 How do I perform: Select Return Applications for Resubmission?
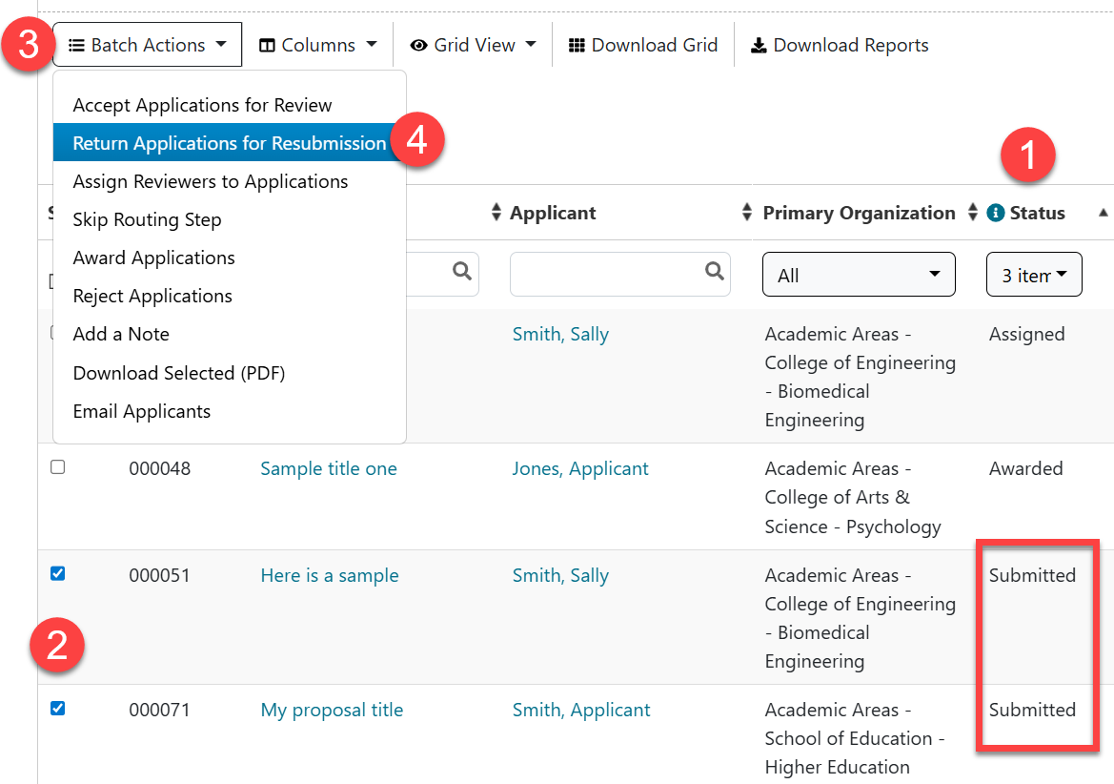pos(230,143)
